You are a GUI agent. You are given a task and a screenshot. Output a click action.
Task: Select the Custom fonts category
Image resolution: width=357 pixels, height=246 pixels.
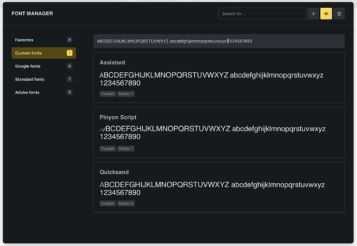tap(44, 53)
